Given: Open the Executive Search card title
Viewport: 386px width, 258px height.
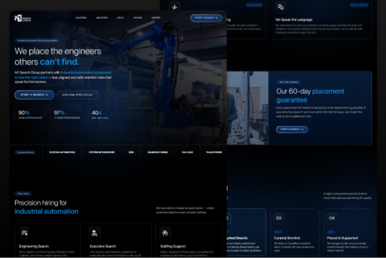Looking at the screenshot, I should (103, 246).
